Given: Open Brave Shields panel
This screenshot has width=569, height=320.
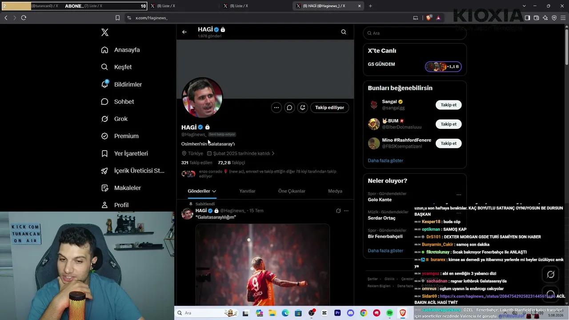Looking at the screenshot, I should coord(429,18).
